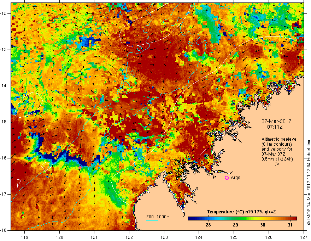The image size is (311, 241).
Task: Click the 'Temperature (°C) n19 17% ql>=2' title
Action: tap(241, 212)
